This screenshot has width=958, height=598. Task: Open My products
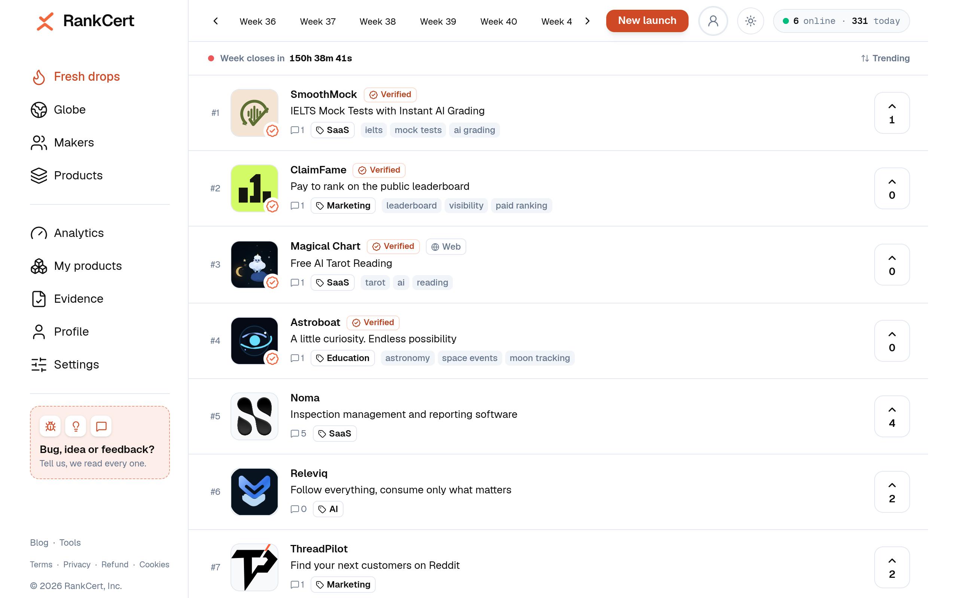tap(76, 266)
